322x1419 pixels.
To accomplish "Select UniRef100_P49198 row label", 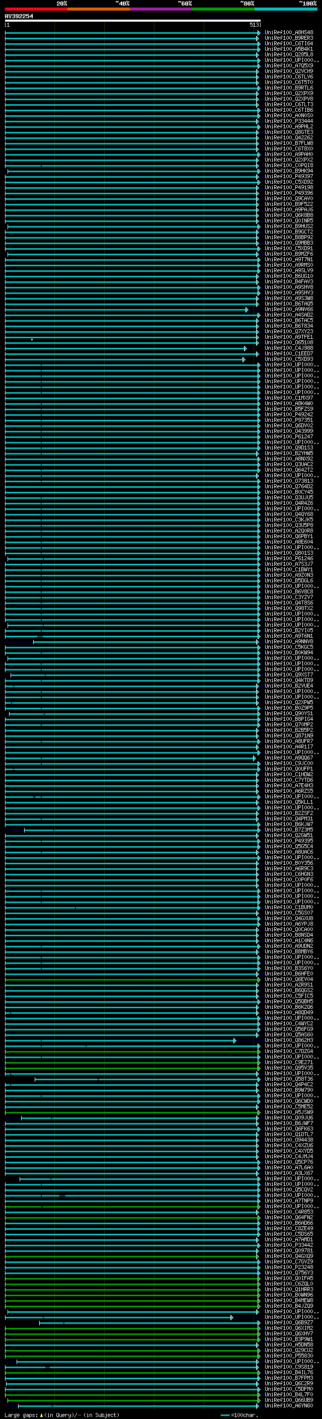I will coord(289,187).
